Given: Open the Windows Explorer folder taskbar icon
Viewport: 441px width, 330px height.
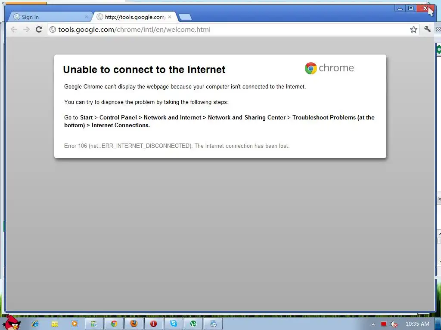Looking at the screenshot, I should [x=55, y=324].
